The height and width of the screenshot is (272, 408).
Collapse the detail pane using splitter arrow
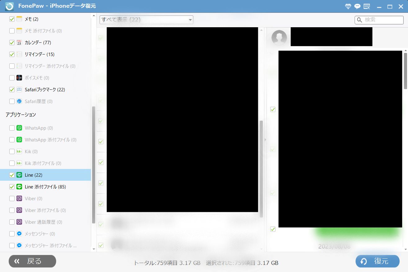pyautogui.click(x=265, y=140)
